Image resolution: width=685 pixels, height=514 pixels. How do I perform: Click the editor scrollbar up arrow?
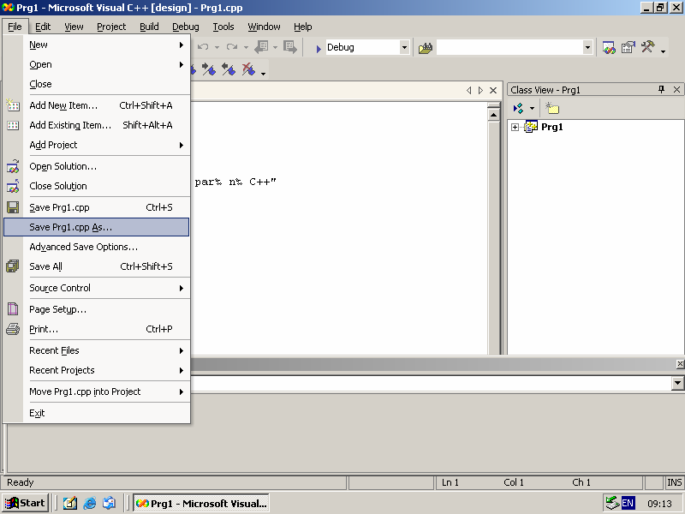pos(494,115)
